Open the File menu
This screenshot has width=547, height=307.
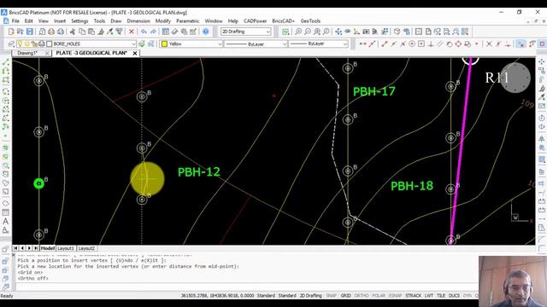15,20
